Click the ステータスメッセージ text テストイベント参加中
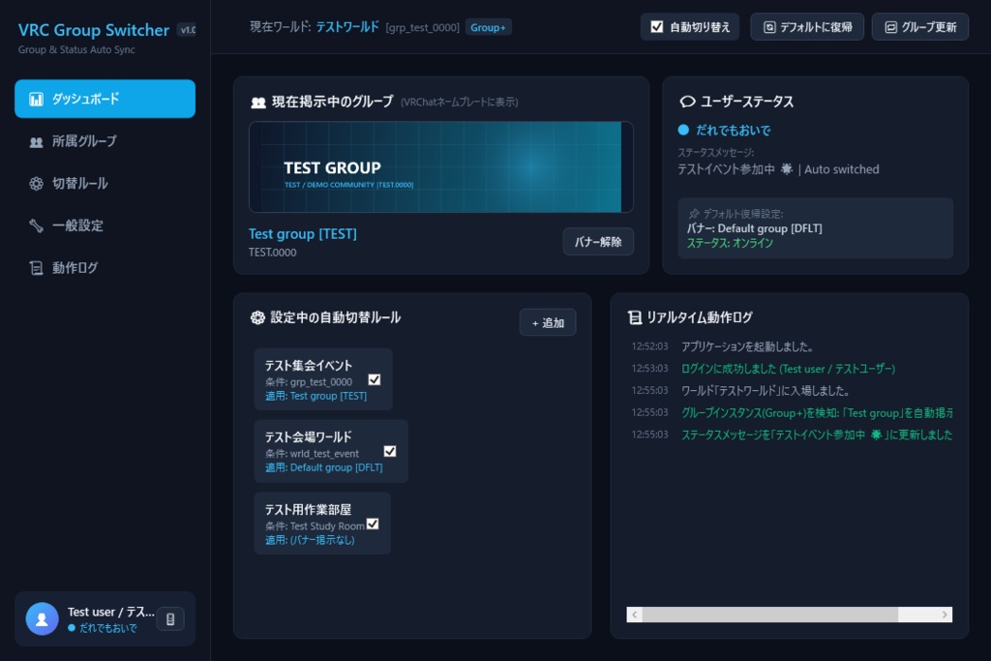991x661 pixels. pos(778,169)
